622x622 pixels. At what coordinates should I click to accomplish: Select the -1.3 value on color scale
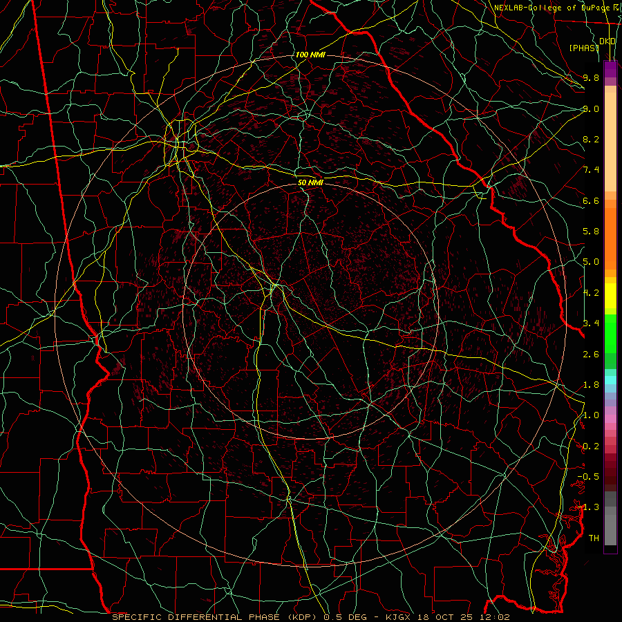click(588, 507)
